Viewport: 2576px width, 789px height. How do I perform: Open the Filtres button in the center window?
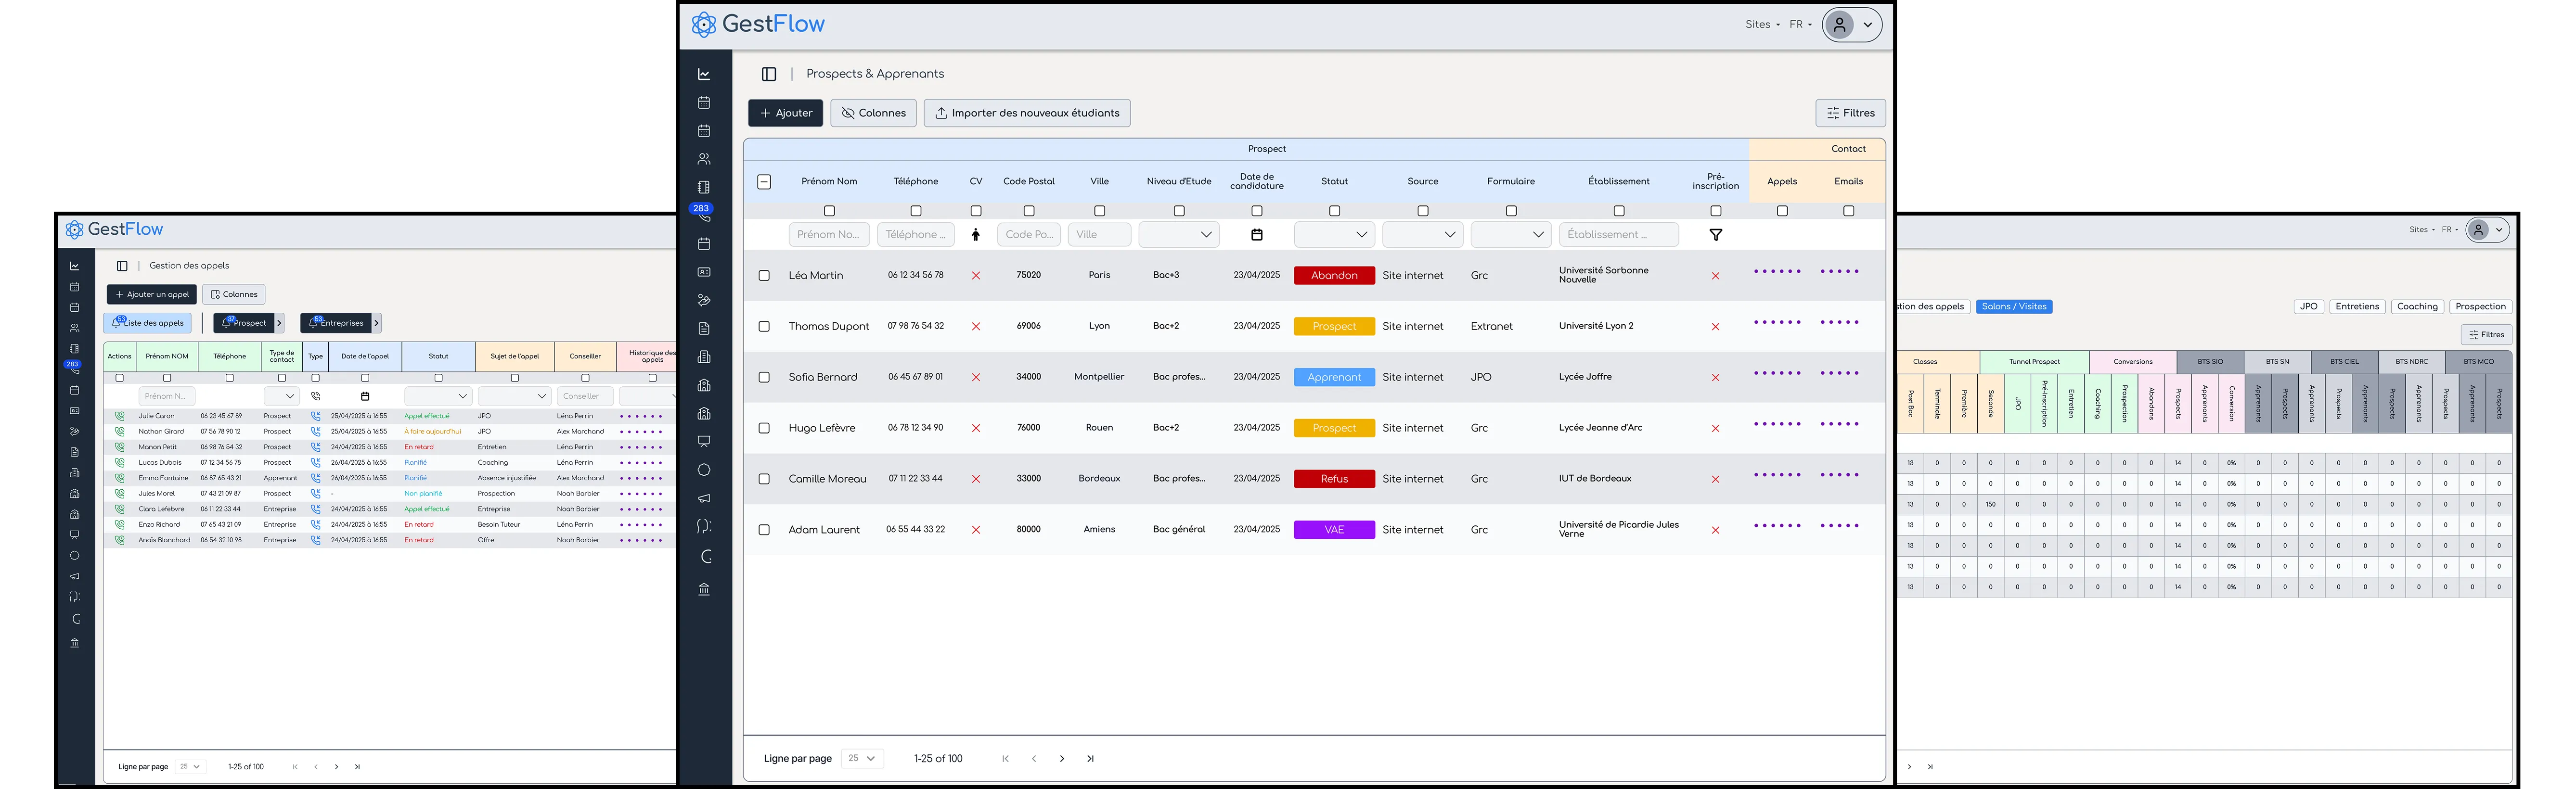(x=1850, y=113)
